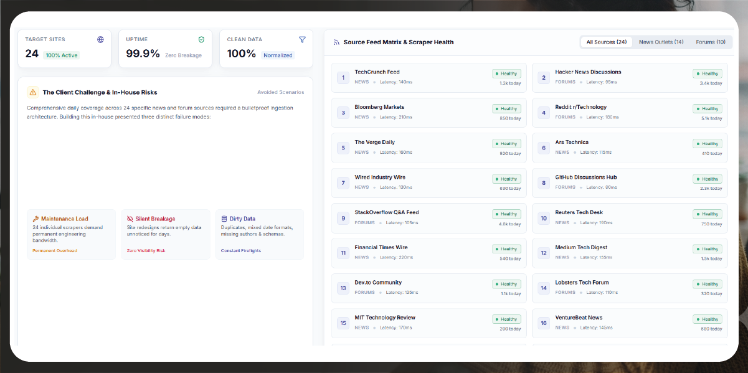Click the wrench icon next to Maintenance Load
748x373 pixels.
click(36, 219)
